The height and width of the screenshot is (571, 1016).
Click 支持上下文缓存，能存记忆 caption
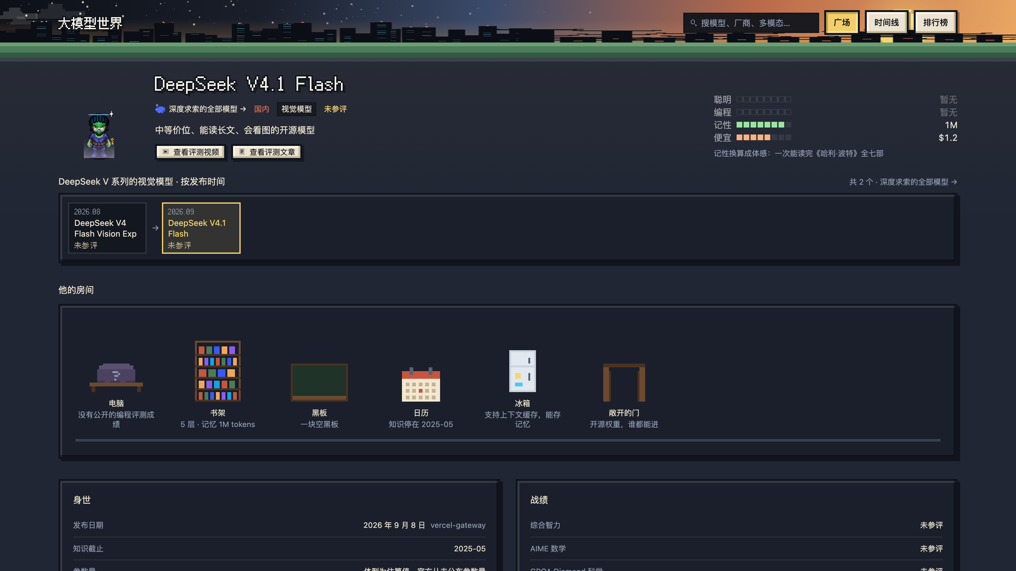tap(522, 419)
